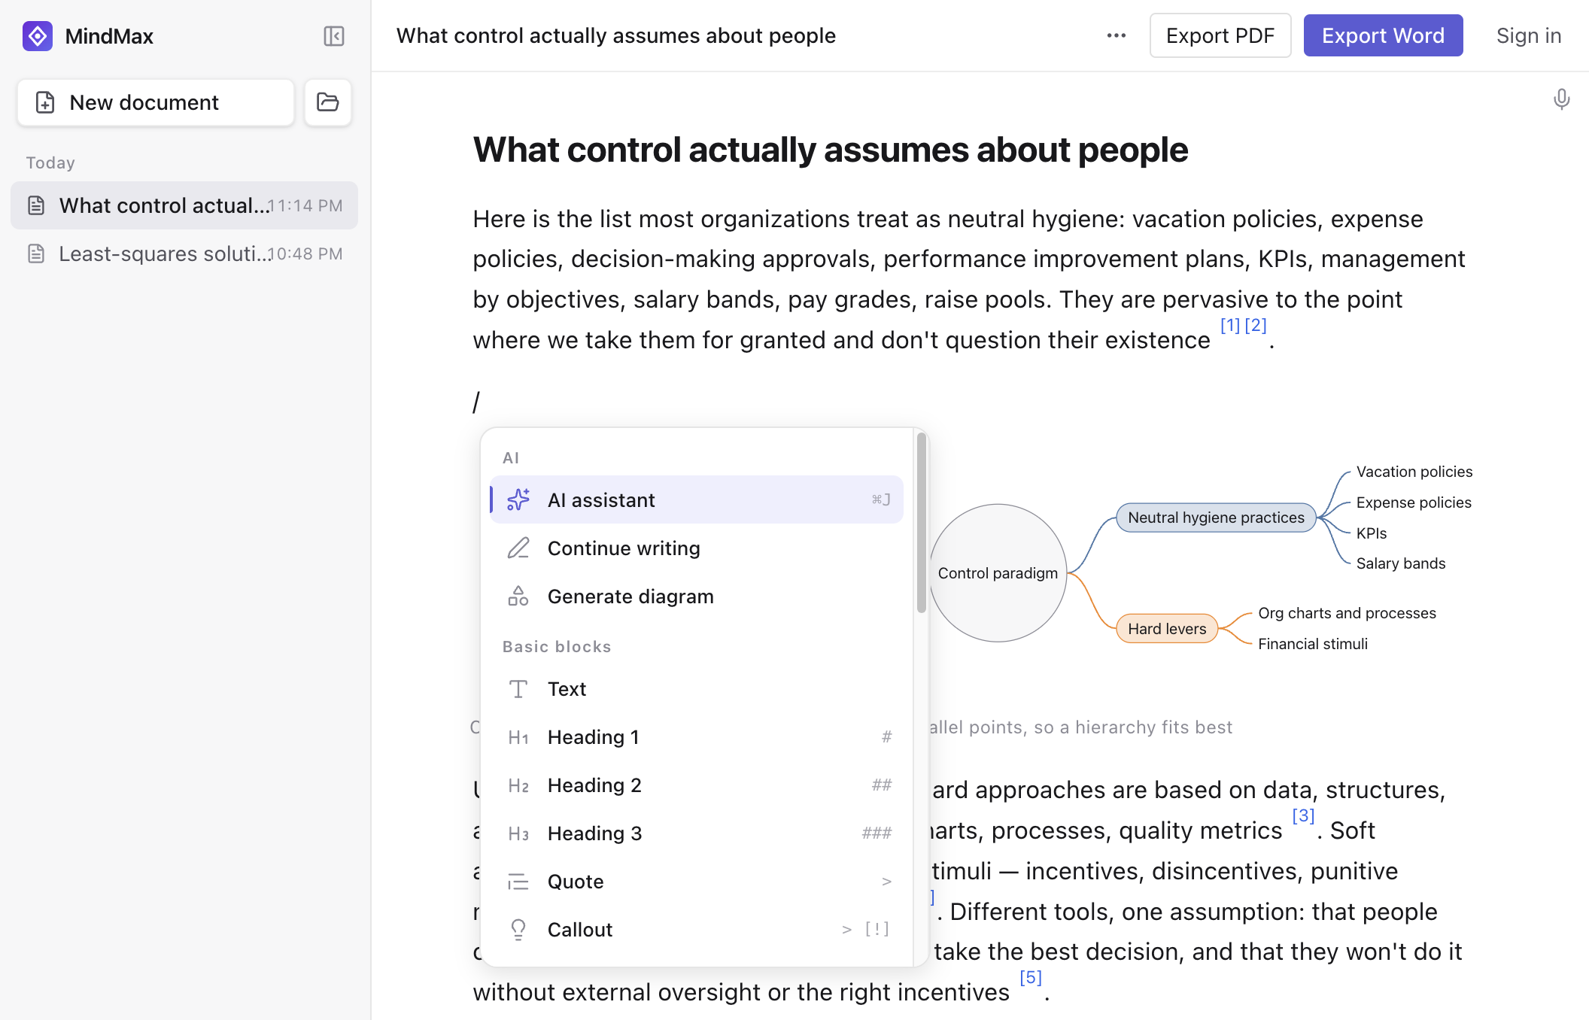Click citation link [5]
Screen dimensions: 1589x1020
(1031, 977)
